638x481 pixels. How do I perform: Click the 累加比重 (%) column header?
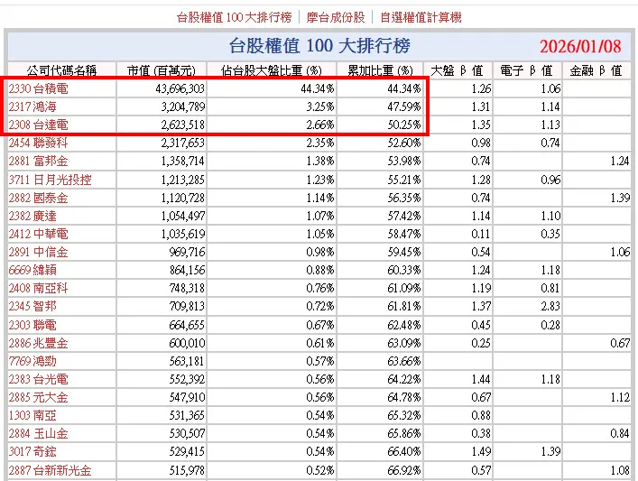point(380,70)
